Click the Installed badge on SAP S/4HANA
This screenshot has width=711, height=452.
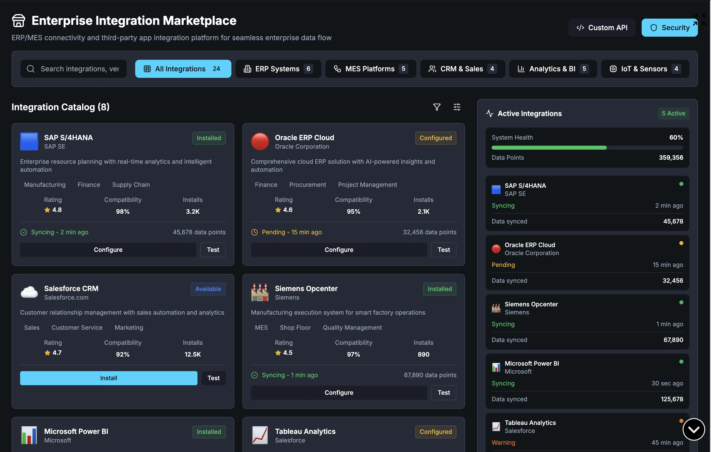pyautogui.click(x=209, y=138)
